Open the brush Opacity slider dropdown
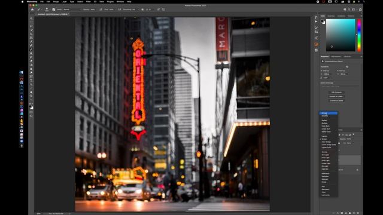The height and width of the screenshot is (215, 383). point(96,10)
